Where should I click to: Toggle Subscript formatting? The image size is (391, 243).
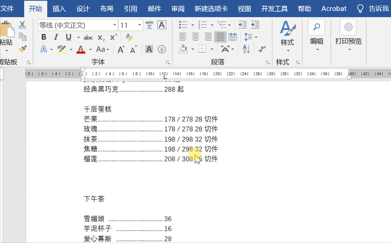click(x=101, y=37)
